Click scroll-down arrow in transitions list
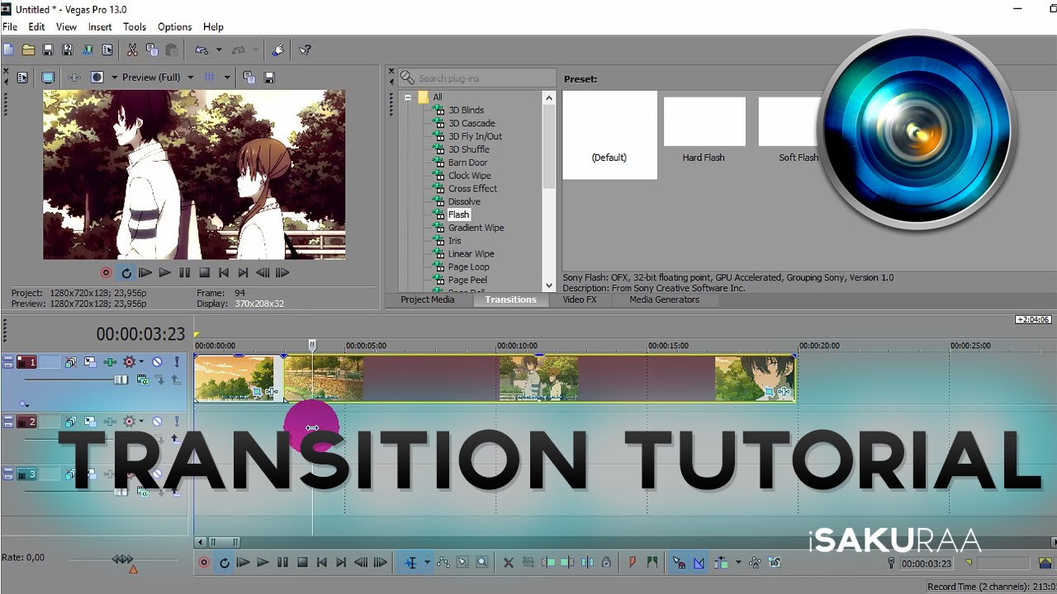This screenshot has width=1057, height=594. 549,285
